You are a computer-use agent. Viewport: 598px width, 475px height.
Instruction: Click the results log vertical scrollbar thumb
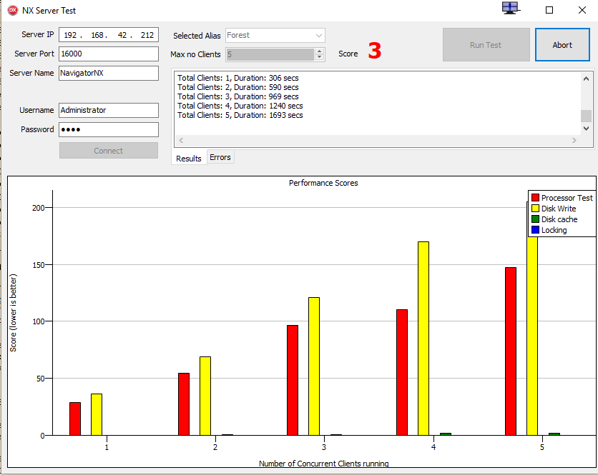pos(586,116)
